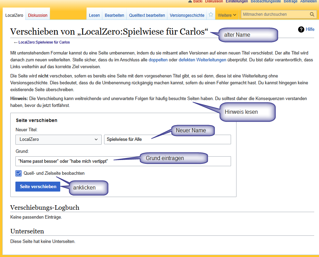The height and width of the screenshot is (257, 319).
Task: Click the 'Grund:' label
Action: point(22,151)
